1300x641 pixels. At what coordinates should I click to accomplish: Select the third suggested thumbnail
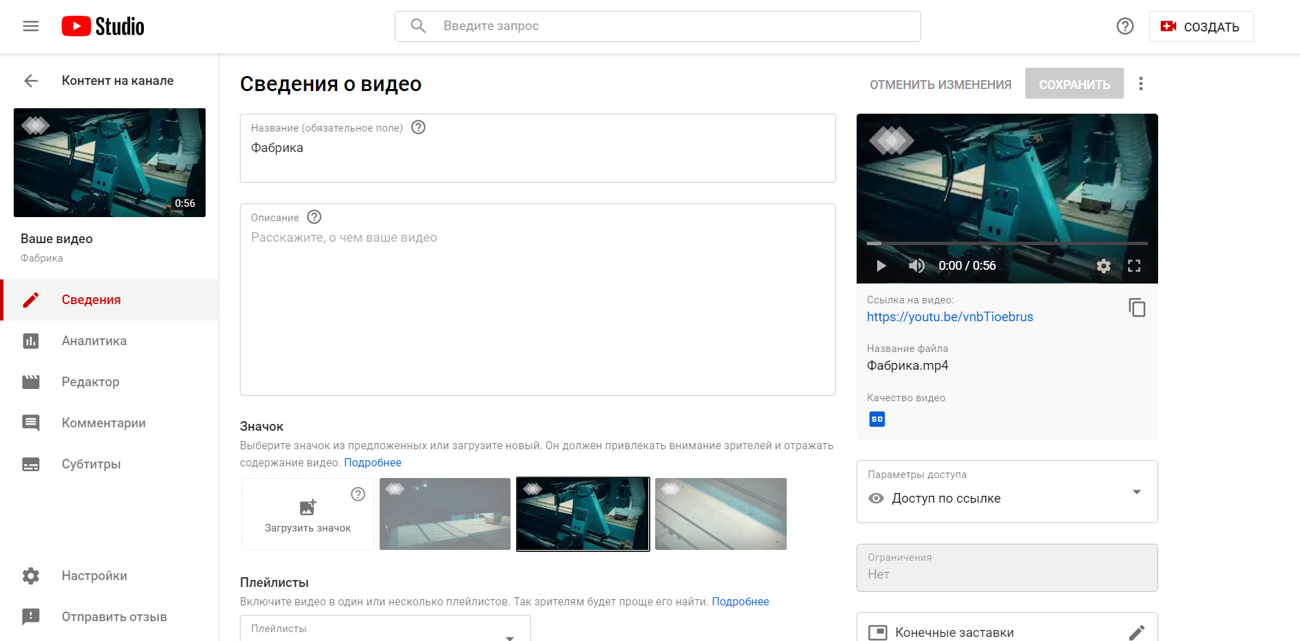(720, 514)
